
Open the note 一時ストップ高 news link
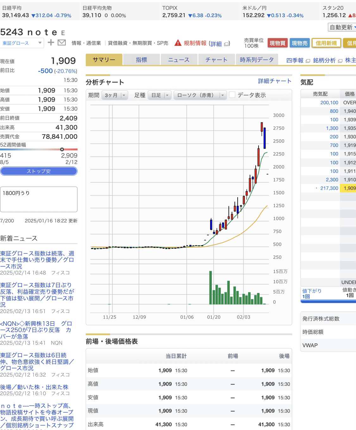click(37, 415)
